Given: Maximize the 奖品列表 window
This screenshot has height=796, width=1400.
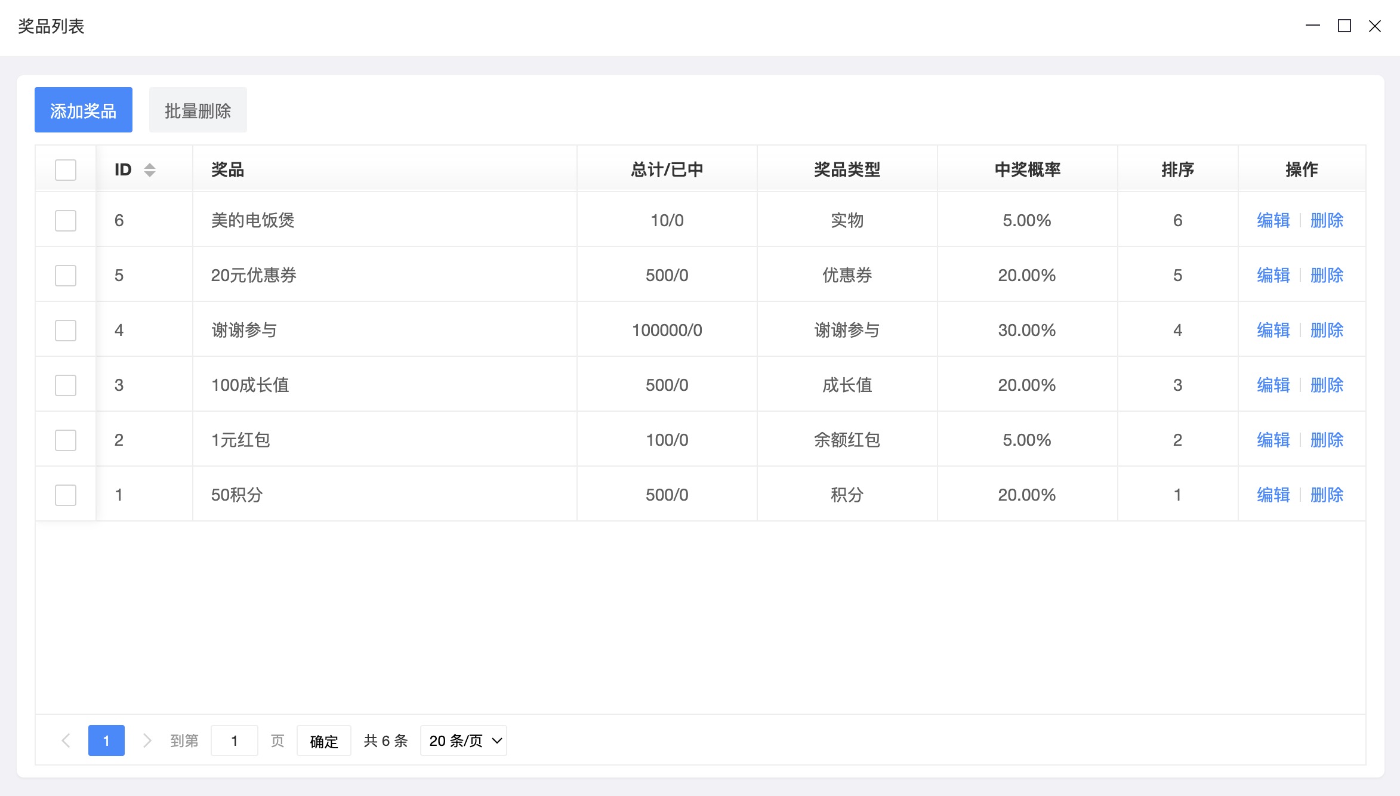Looking at the screenshot, I should pos(1345,26).
